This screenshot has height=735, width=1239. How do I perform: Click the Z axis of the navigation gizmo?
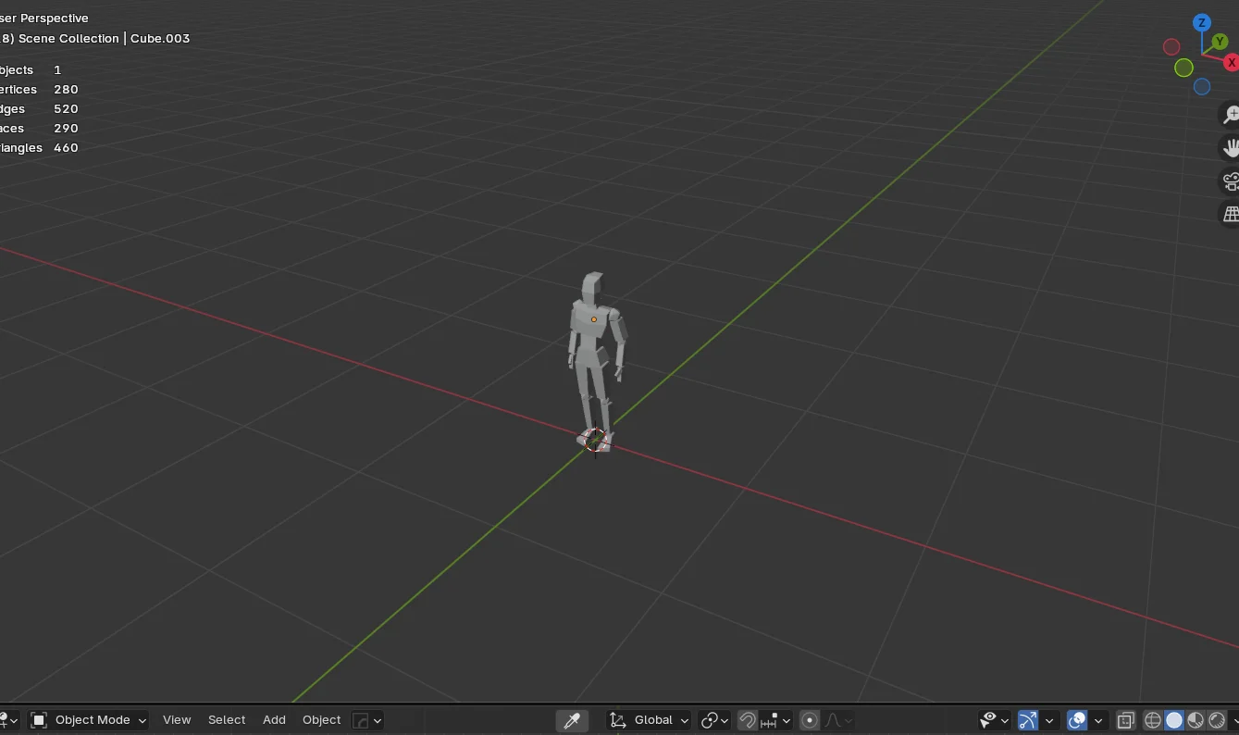(1201, 23)
